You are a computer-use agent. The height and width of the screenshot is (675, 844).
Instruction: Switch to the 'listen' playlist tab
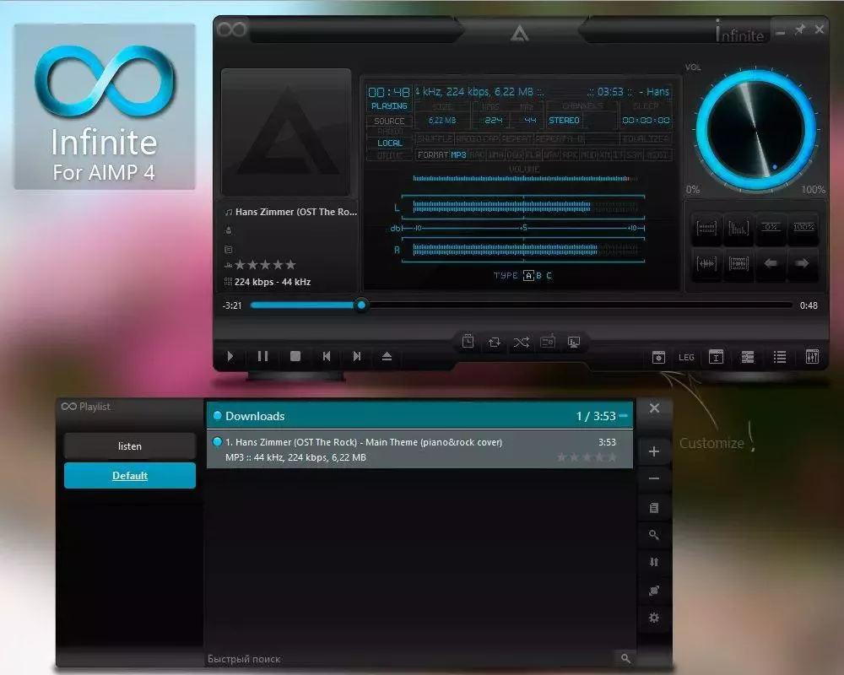click(x=130, y=446)
